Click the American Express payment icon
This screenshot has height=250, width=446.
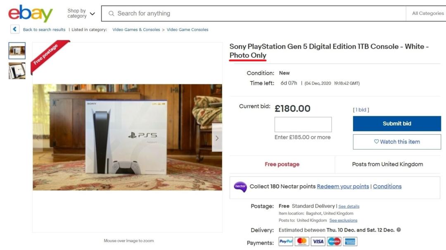(x=350, y=242)
